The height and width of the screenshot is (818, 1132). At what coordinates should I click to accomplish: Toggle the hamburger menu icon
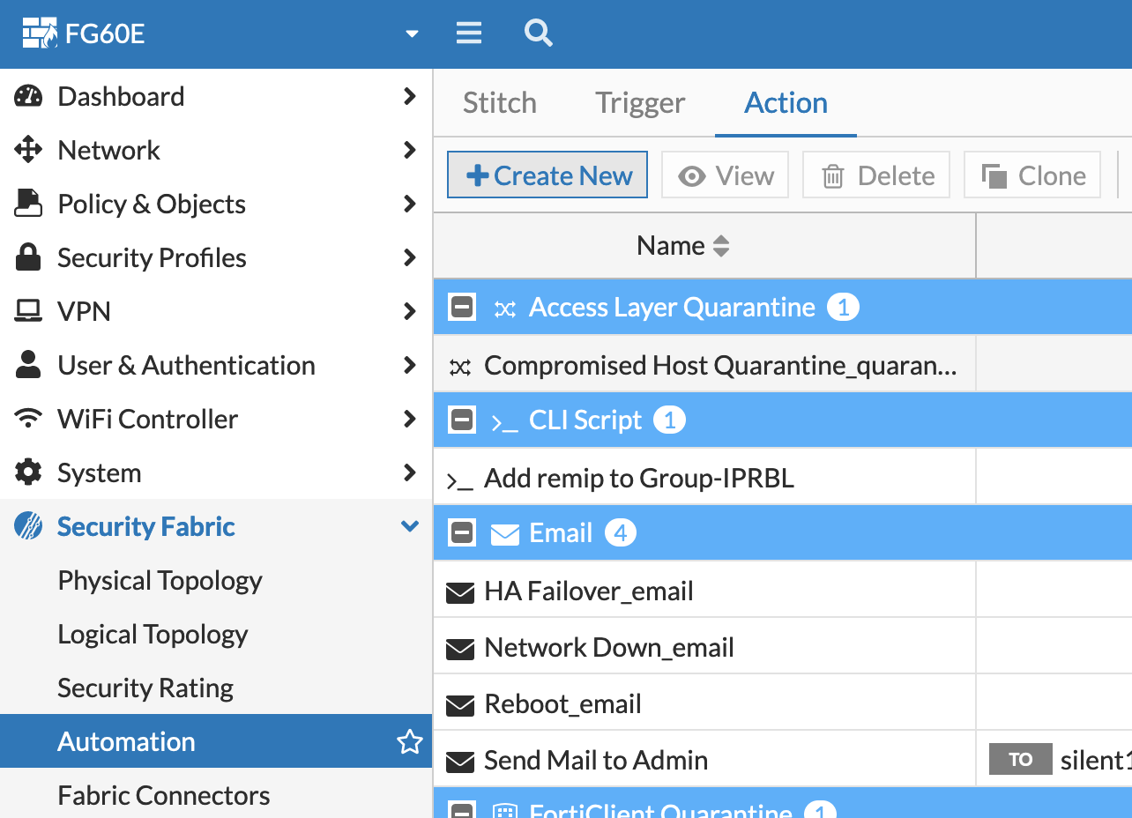(469, 33)
